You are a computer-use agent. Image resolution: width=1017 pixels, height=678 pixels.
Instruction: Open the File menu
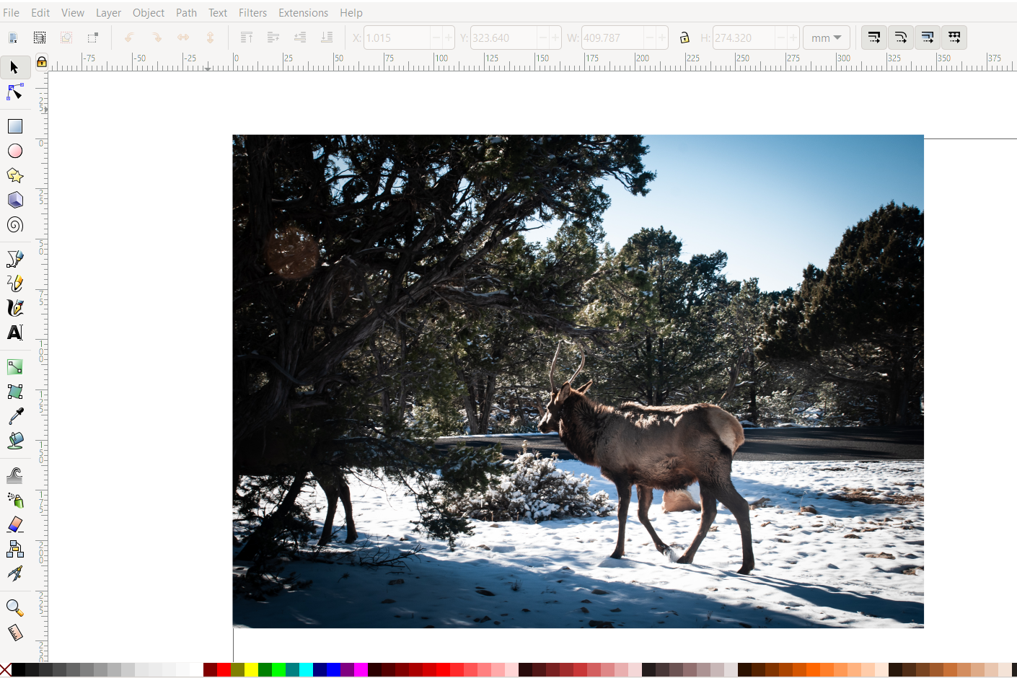pos(11,12)
